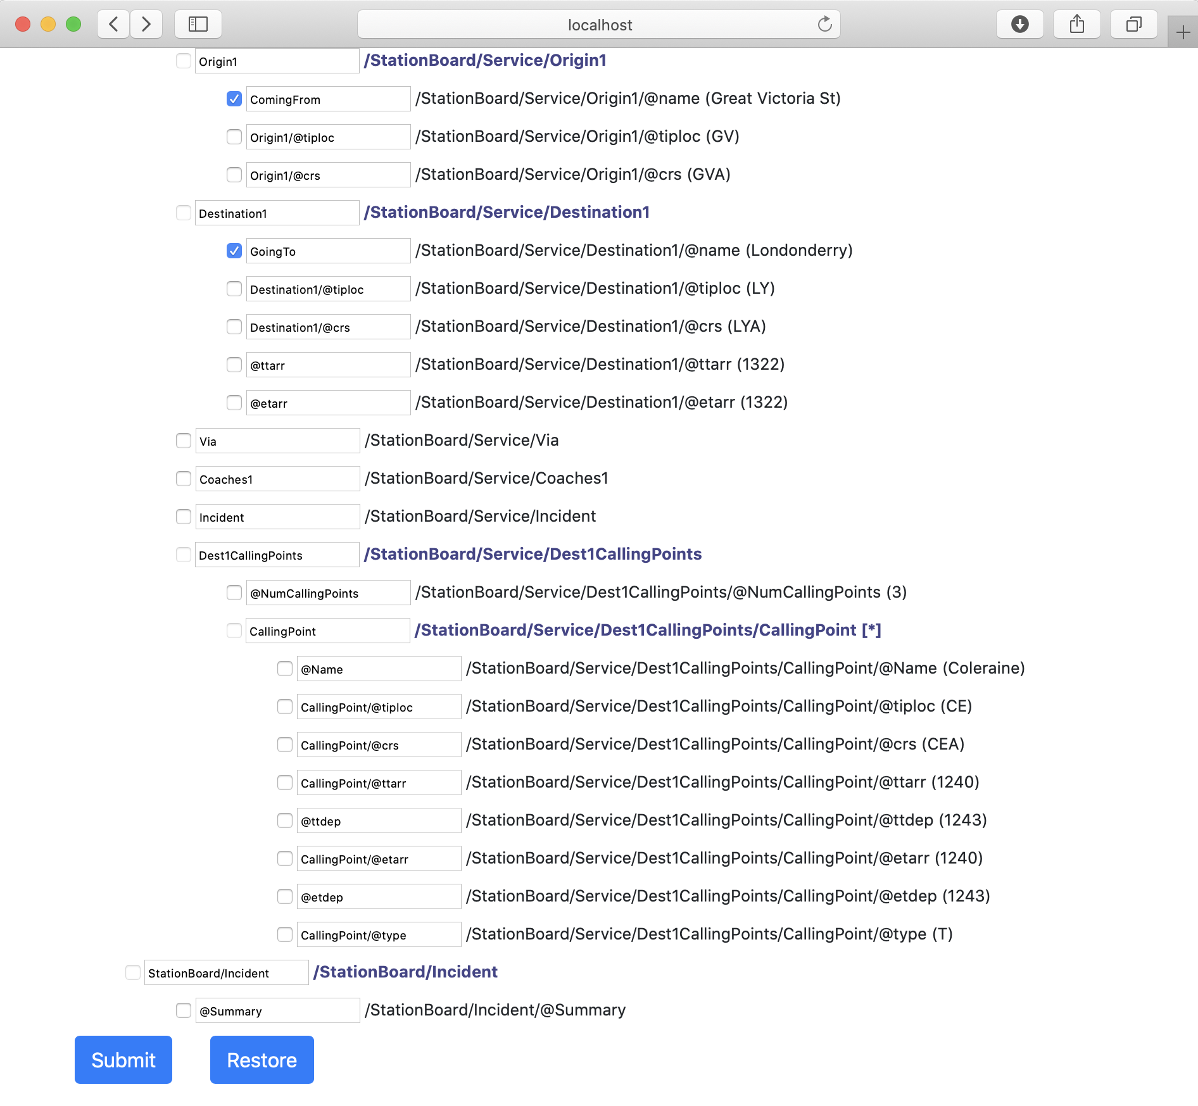The height and width of the screenshot is (1106, 1198).
Task: Tick the @etdep checkbox
Action: 285,896
